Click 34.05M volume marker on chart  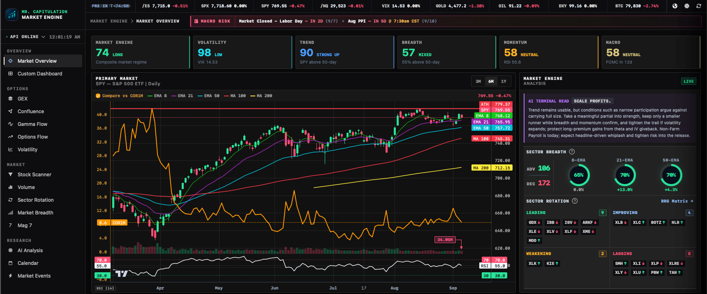coord(445,239)
